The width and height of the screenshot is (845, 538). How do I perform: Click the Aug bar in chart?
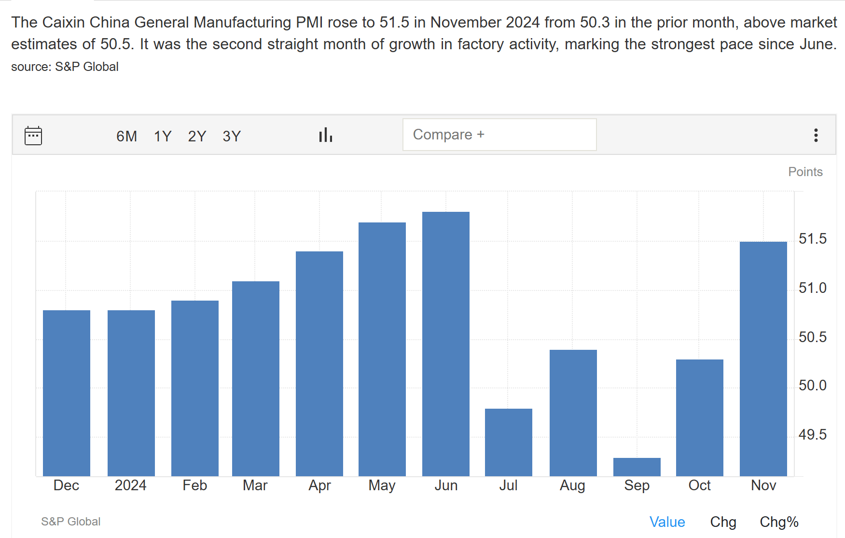pyautogui.click(x=573, y=413)
